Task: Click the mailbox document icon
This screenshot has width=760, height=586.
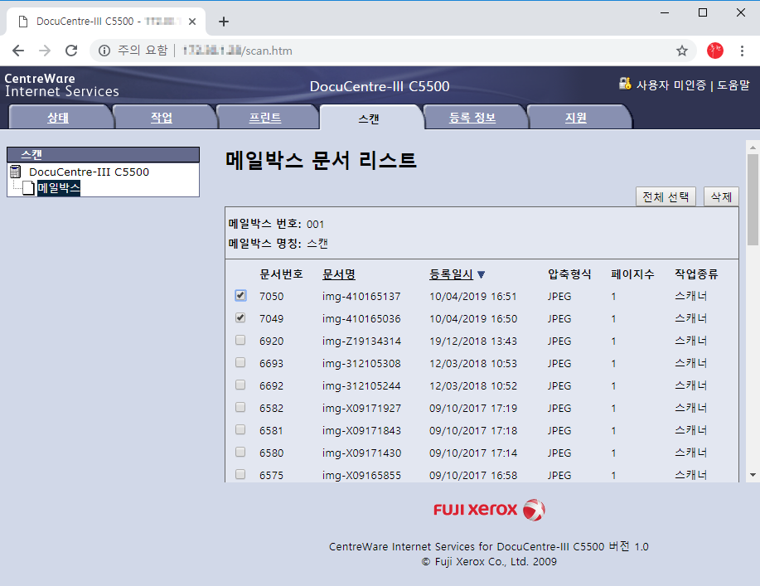Action: pyautogui.click(x=29, y=187)
